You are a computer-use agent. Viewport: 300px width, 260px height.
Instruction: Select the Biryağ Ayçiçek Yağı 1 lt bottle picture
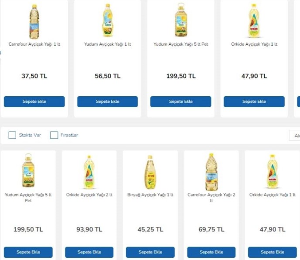[150, 172]
